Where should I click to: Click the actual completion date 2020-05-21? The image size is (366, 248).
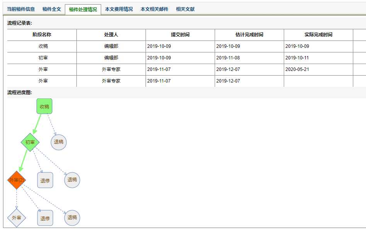[297, 69]
